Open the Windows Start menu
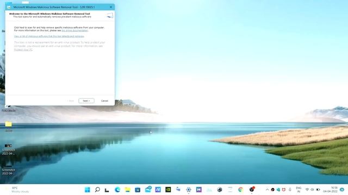The width and height of the screenshot is (348, 195). pos(88,190)
